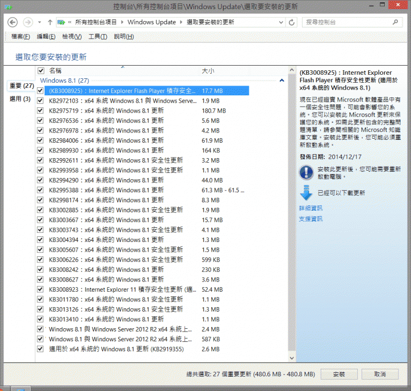Uncheck the KB2972103 update checkbox
411x391 pixels.
[x=40, y=100]
